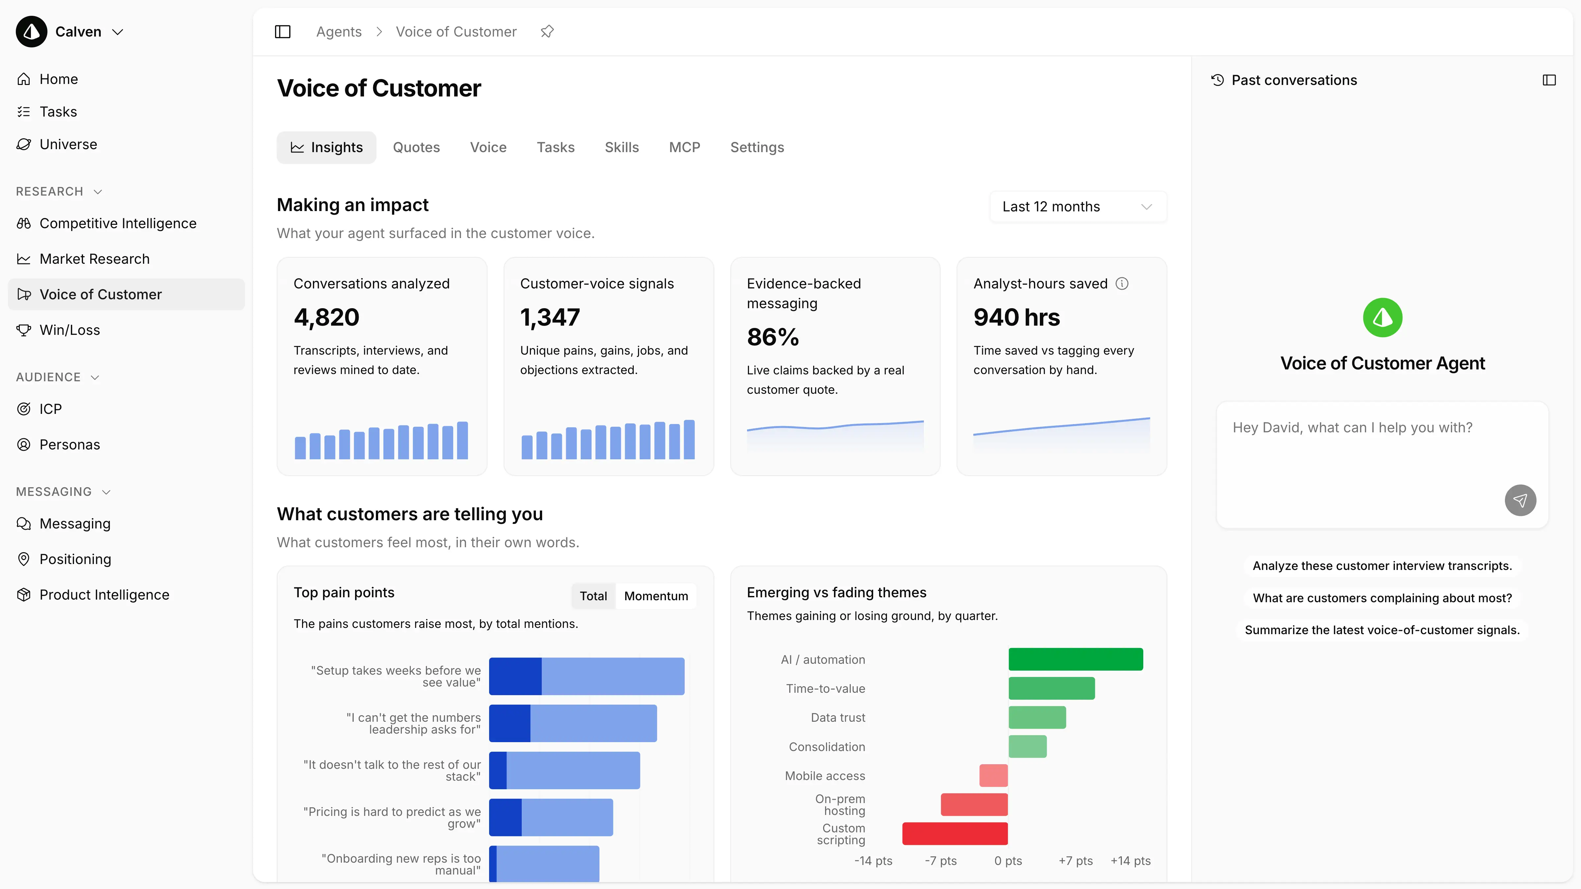The width and height of the screenshot is (1581, 889).
Task: Click the AI / automation green bar
Action: (1075, 660)
